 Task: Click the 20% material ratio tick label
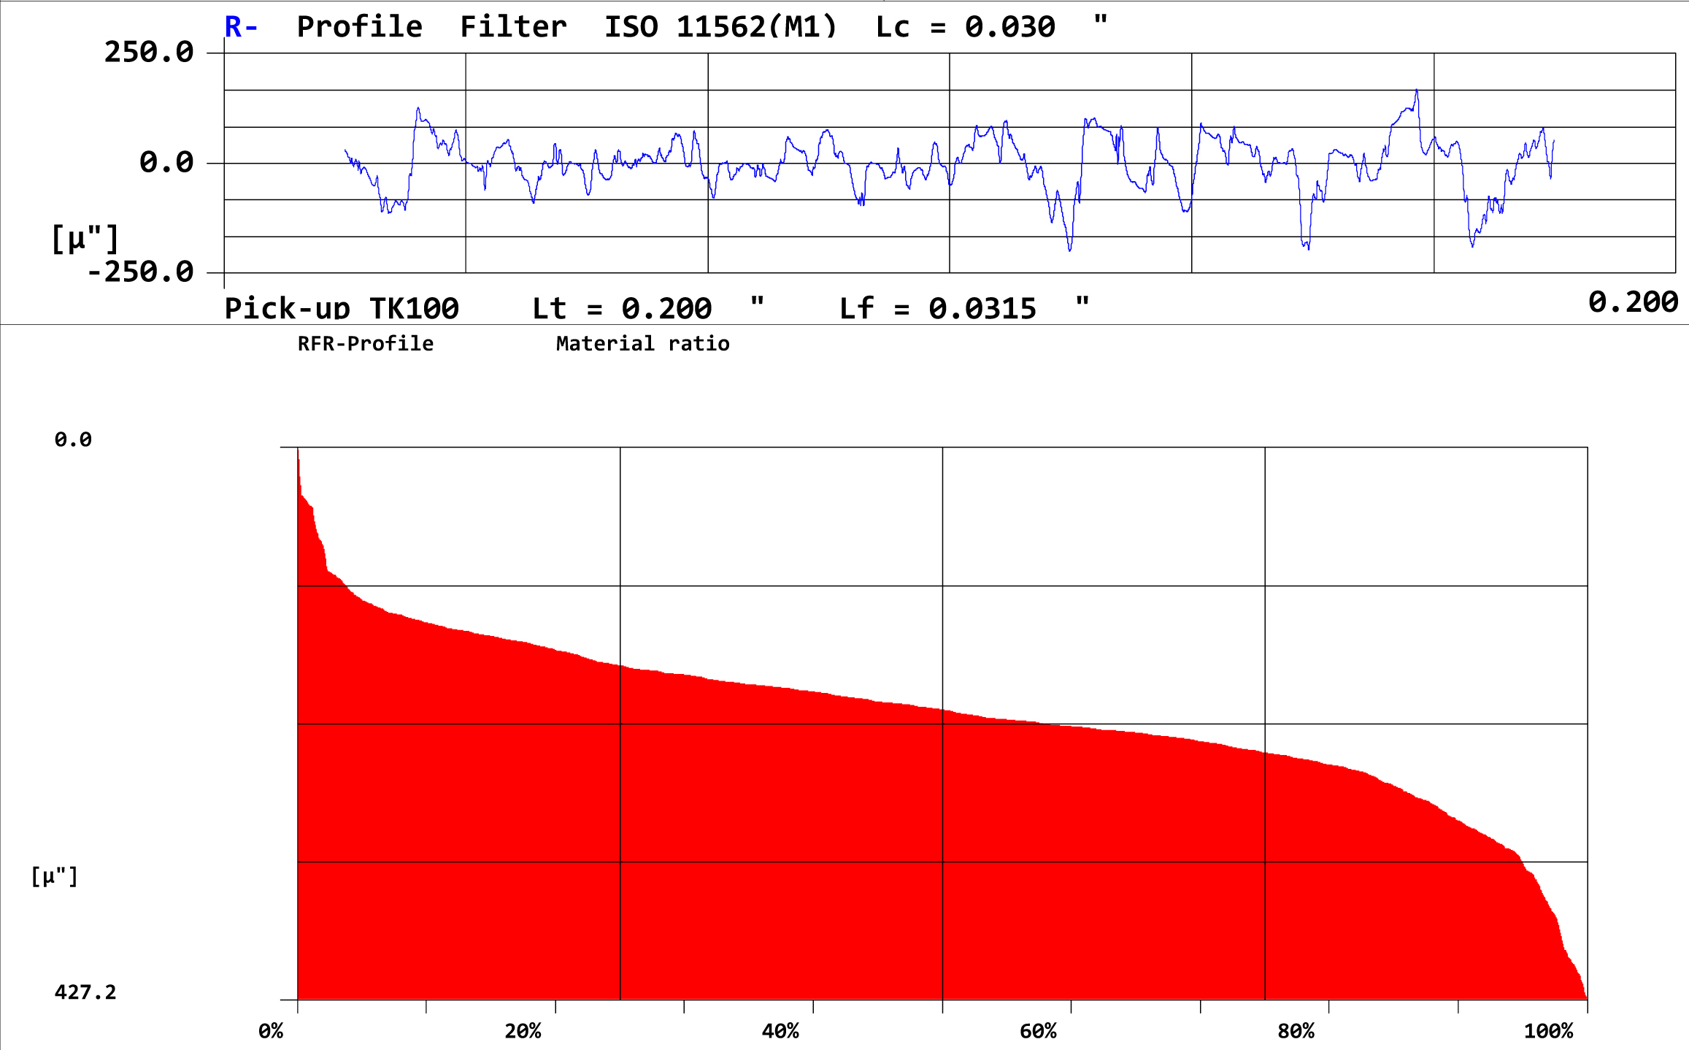523,1032
